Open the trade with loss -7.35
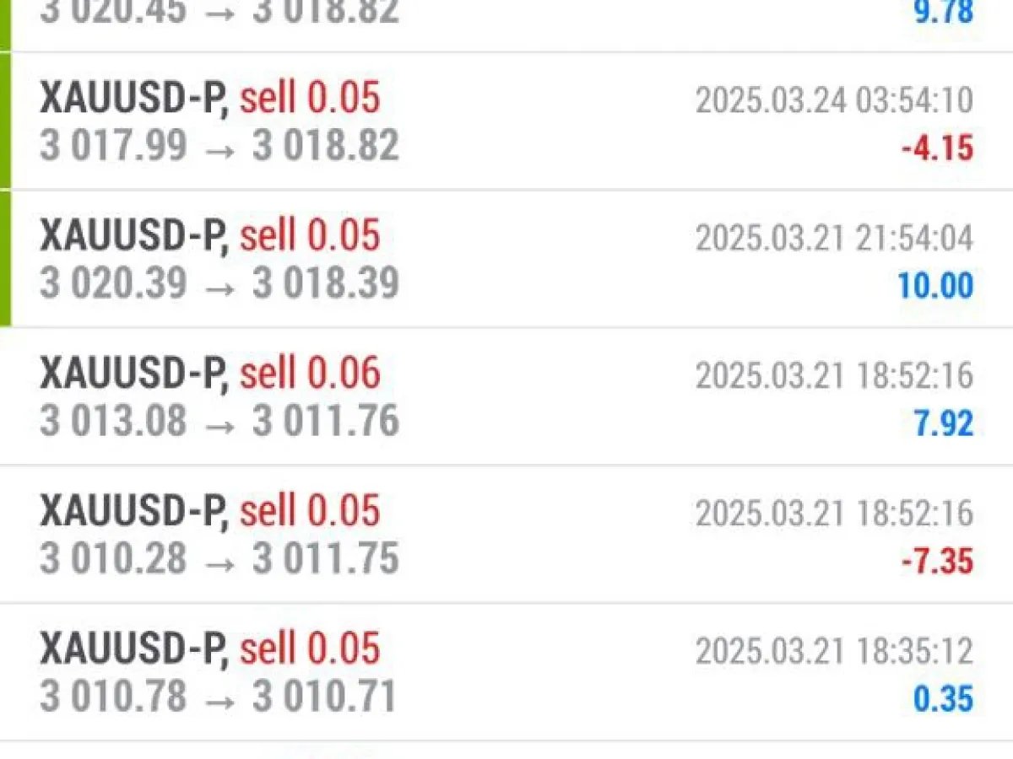 [x=506, y=535]
